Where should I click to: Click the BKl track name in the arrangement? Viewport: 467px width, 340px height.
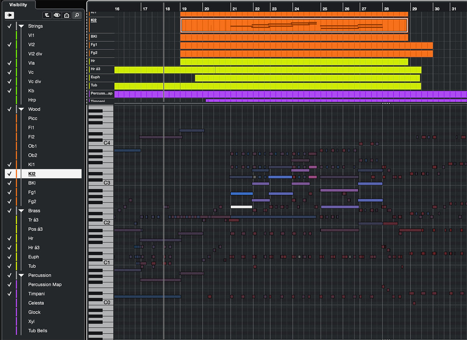(94, 36)
